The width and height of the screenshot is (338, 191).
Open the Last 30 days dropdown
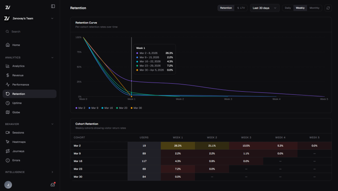(x=264, y=8)
